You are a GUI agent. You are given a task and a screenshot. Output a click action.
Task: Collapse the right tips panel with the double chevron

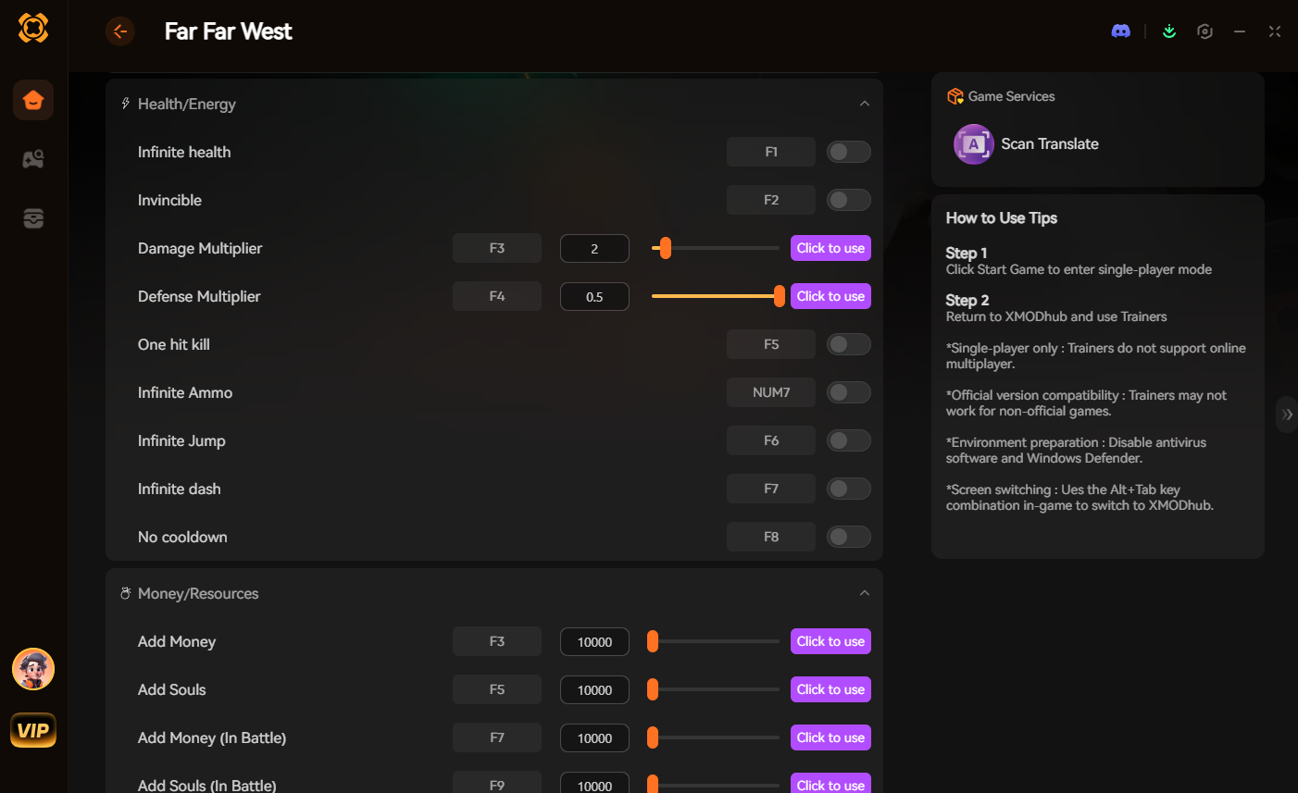point(1287,415)
